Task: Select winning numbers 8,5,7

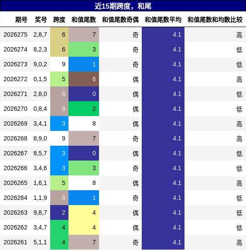Action: coord(40,153)
